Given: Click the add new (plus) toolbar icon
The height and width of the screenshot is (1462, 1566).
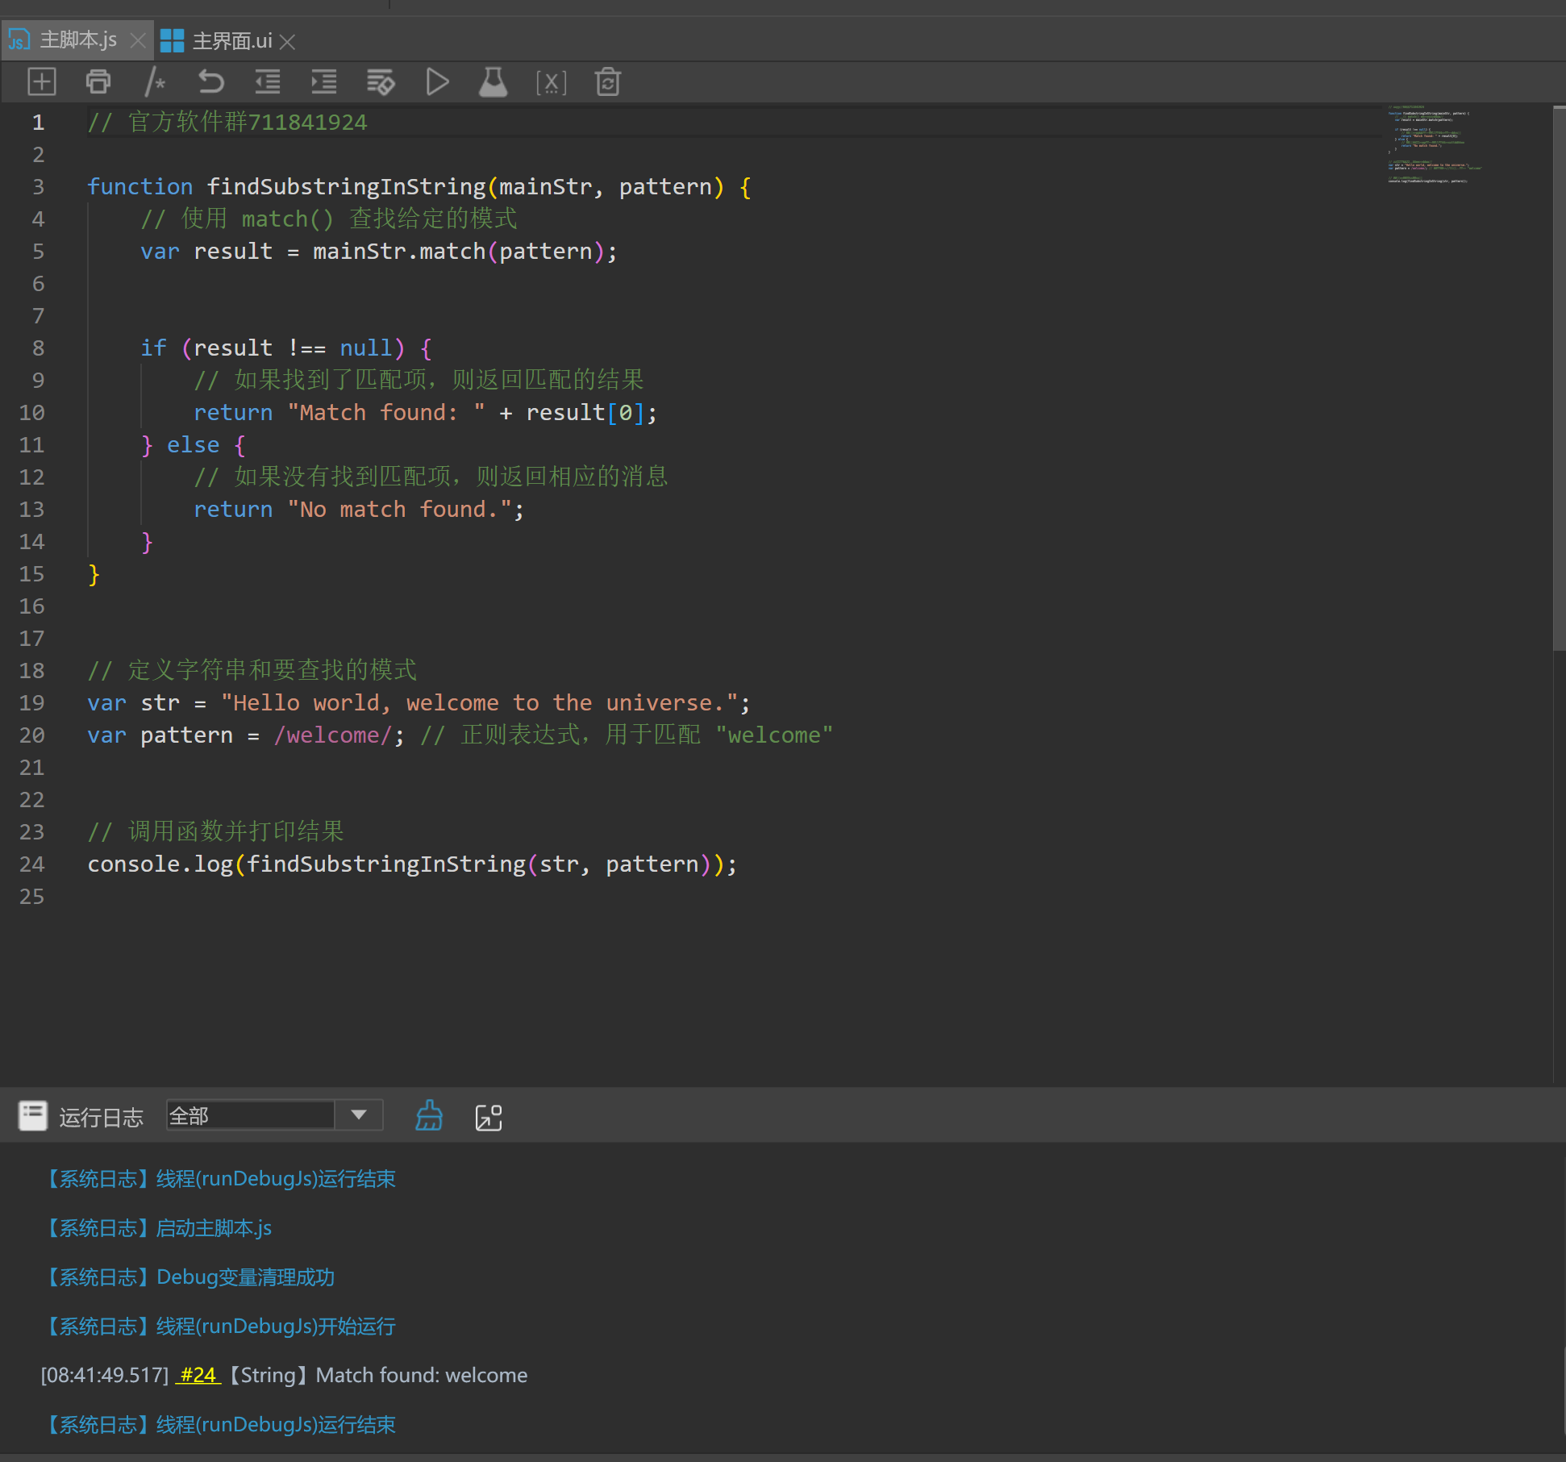Looking at the screenshot, I should point(42,81).
